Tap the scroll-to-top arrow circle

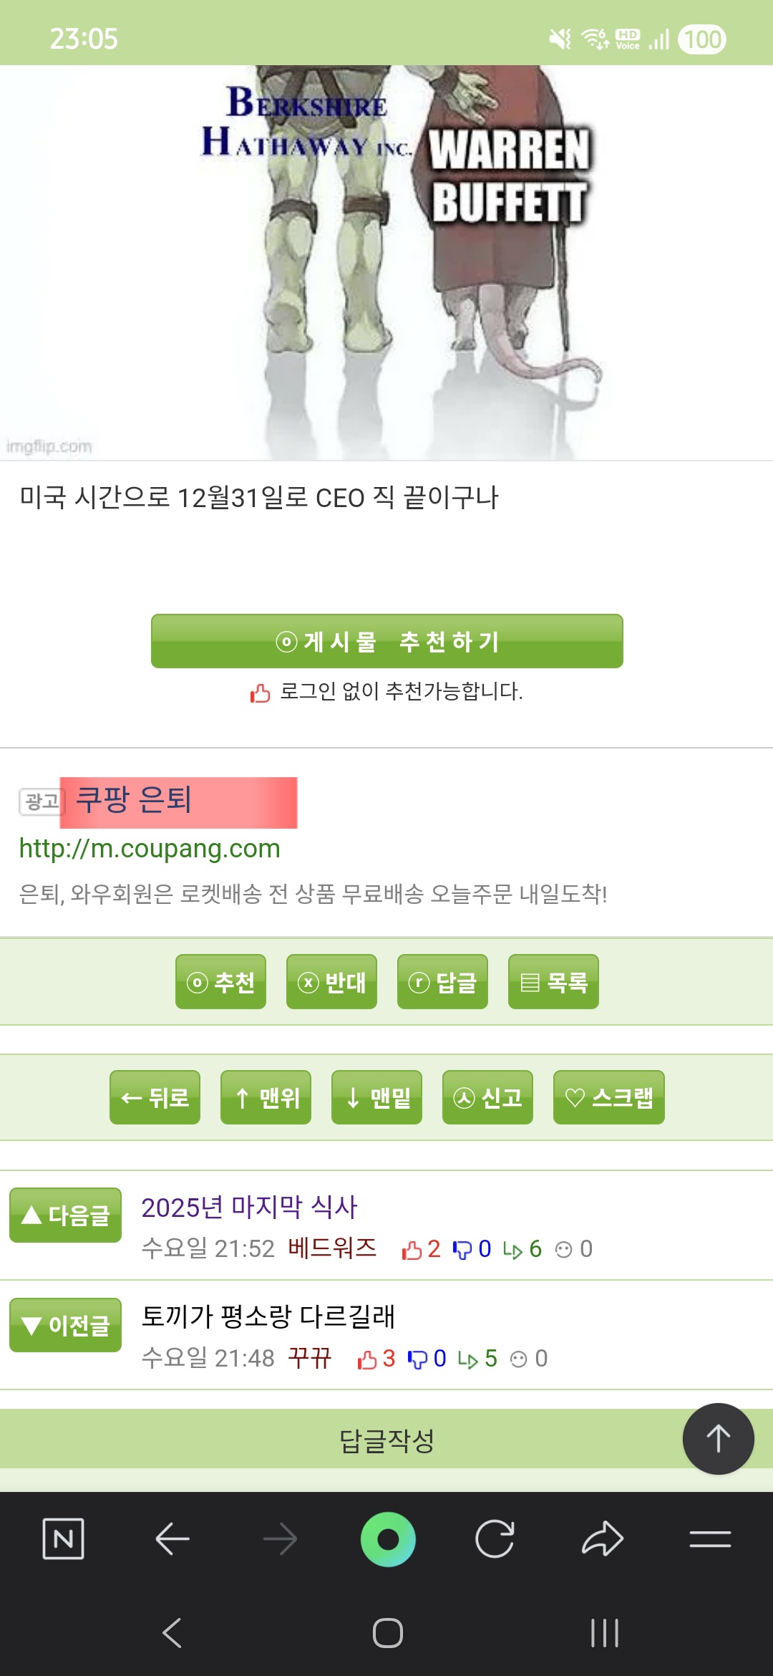click(718, 1438)
